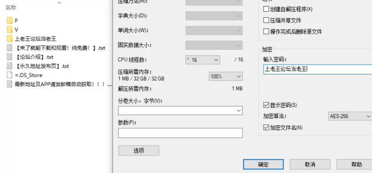Open the 字典大小(D) dropdown
Image resolution: width=372 pixels, height=173 pixels.
click(x=214, y=16)
